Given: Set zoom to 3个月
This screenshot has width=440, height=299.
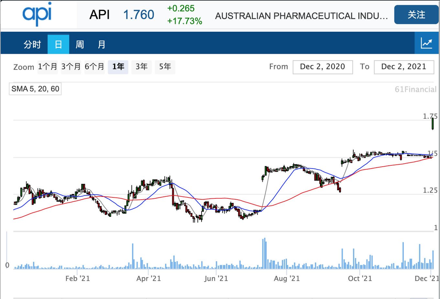Looking at the screenshot, I should click(71, 67).
